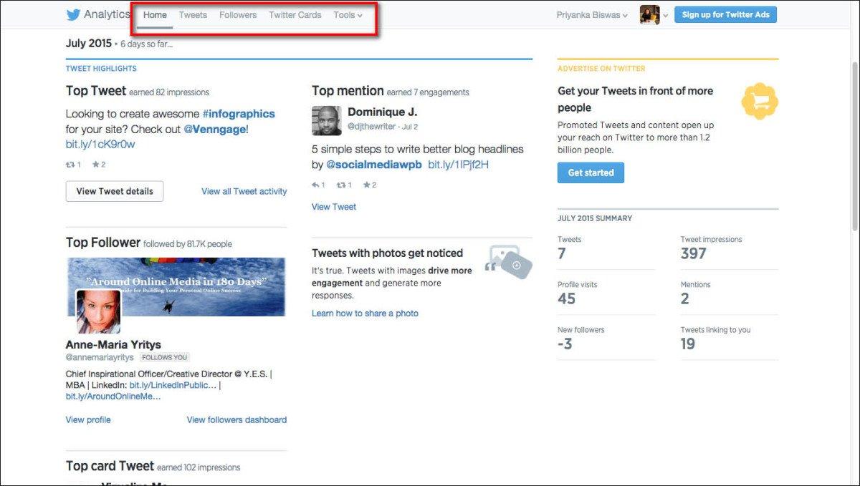Click the Tweets linking to you value 19
The image size is (860, 486).
[x=688, y=344]
